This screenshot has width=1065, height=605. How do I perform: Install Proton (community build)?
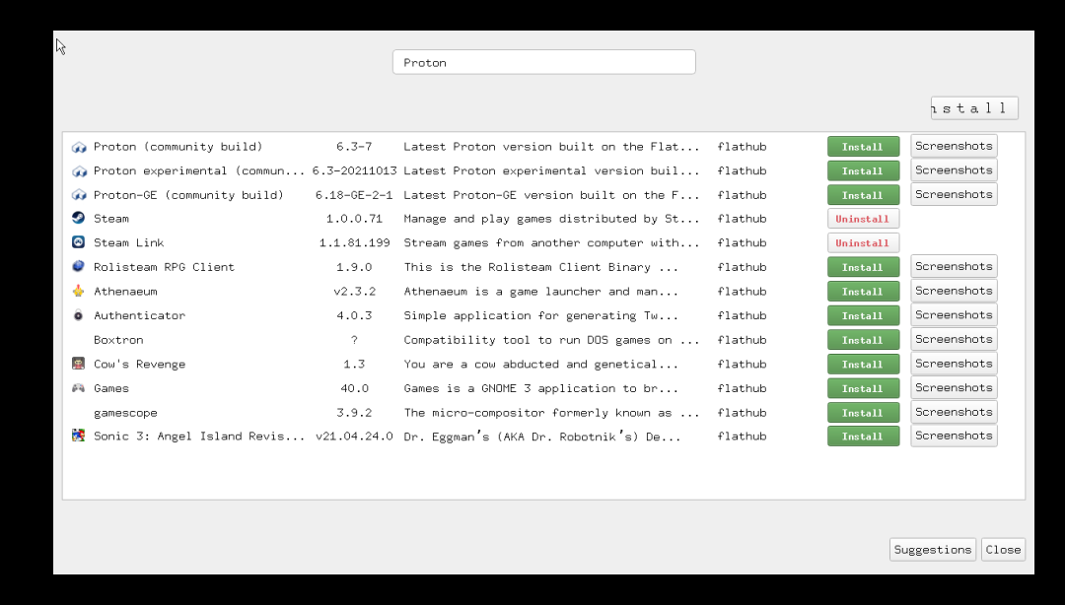863,147
